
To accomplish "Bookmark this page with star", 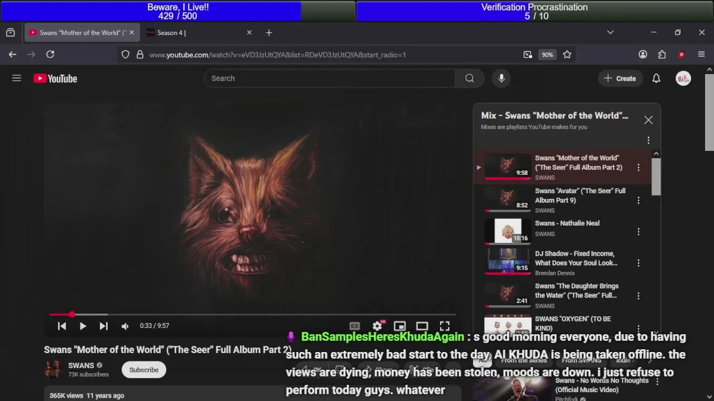I will click(567, 55).
